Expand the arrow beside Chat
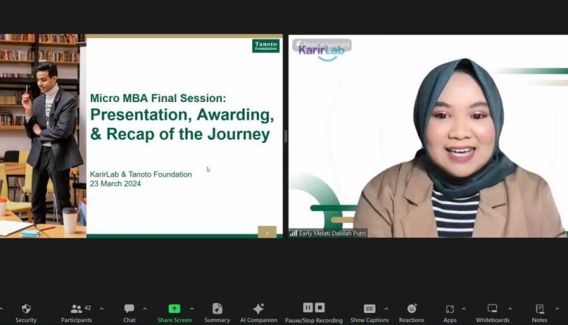The height and width of the screenshot is (325, 568). pyautogui.click(x=145, y=308)
